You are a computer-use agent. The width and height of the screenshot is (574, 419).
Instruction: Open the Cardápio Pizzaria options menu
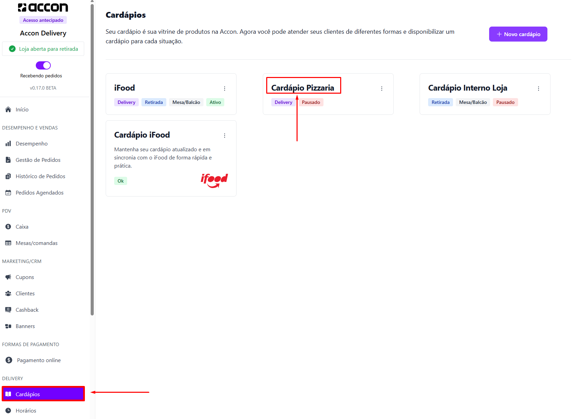(382, 89)
